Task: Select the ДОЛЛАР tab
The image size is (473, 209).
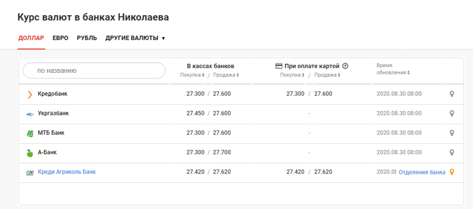Action: (x=31, y=38)
